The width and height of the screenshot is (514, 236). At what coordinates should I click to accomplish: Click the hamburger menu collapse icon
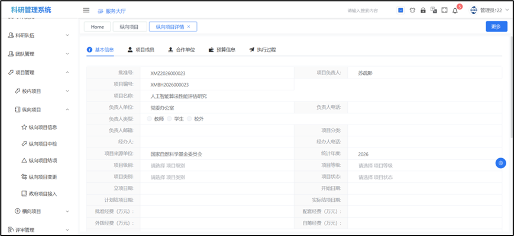[86, 10]
